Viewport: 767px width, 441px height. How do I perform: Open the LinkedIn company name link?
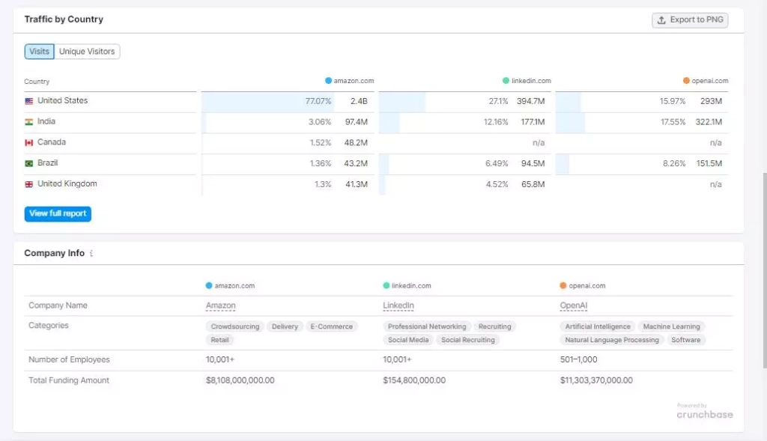(x=398, y=305)
